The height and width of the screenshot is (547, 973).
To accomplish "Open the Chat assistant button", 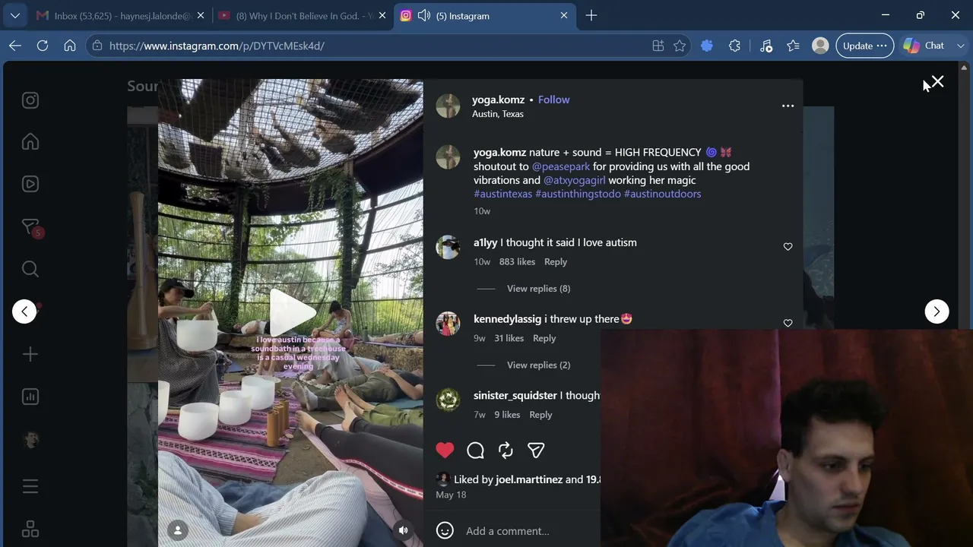I will (924, 46).
